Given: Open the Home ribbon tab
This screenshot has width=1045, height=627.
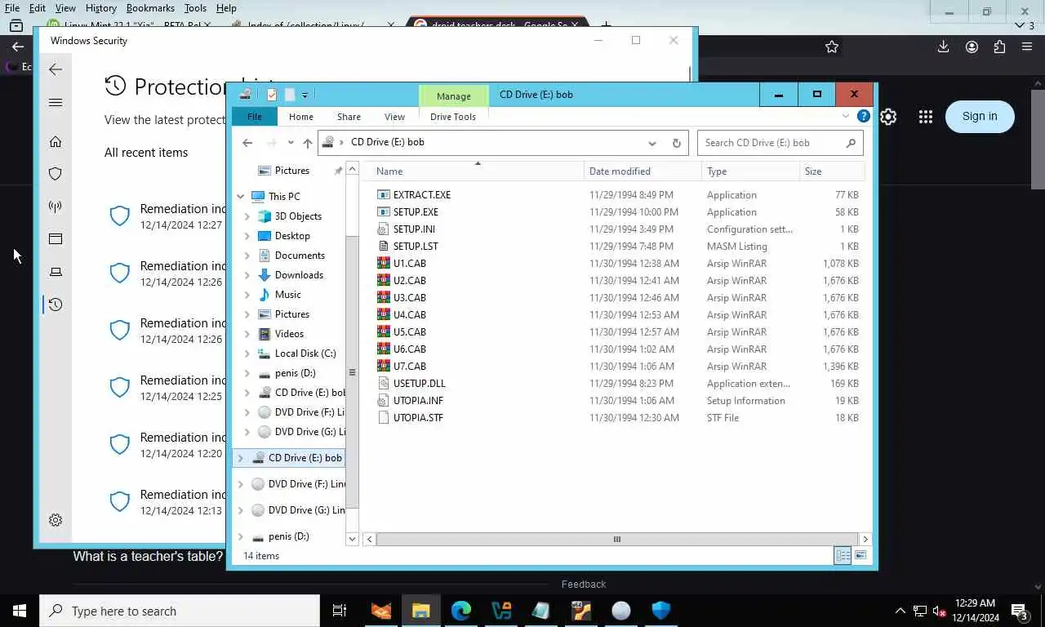Looking at the screenshot, I should (300, 117).
